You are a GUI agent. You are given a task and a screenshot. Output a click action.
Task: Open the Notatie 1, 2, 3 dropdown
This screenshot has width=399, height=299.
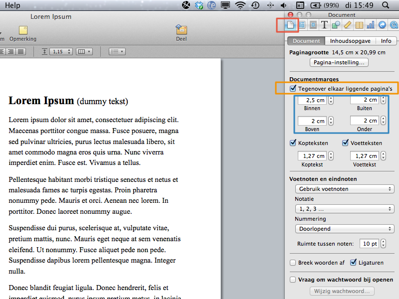(345, 209)
